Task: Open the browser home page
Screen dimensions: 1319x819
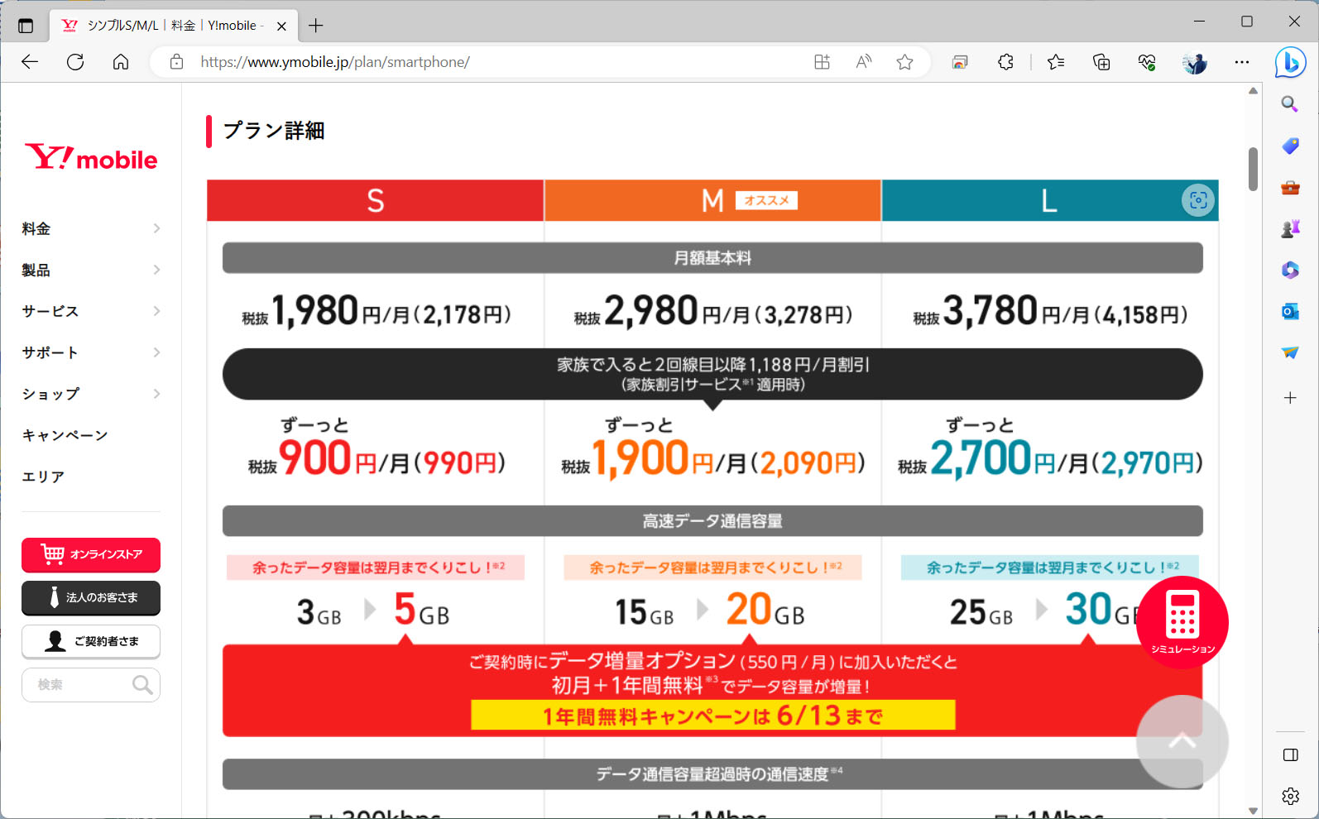Action: (x=121, y=62)
